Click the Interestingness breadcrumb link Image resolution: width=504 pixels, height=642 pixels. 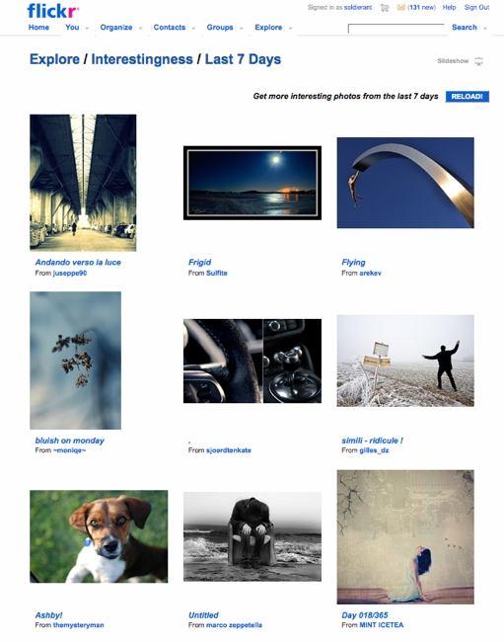click(142, 59)
